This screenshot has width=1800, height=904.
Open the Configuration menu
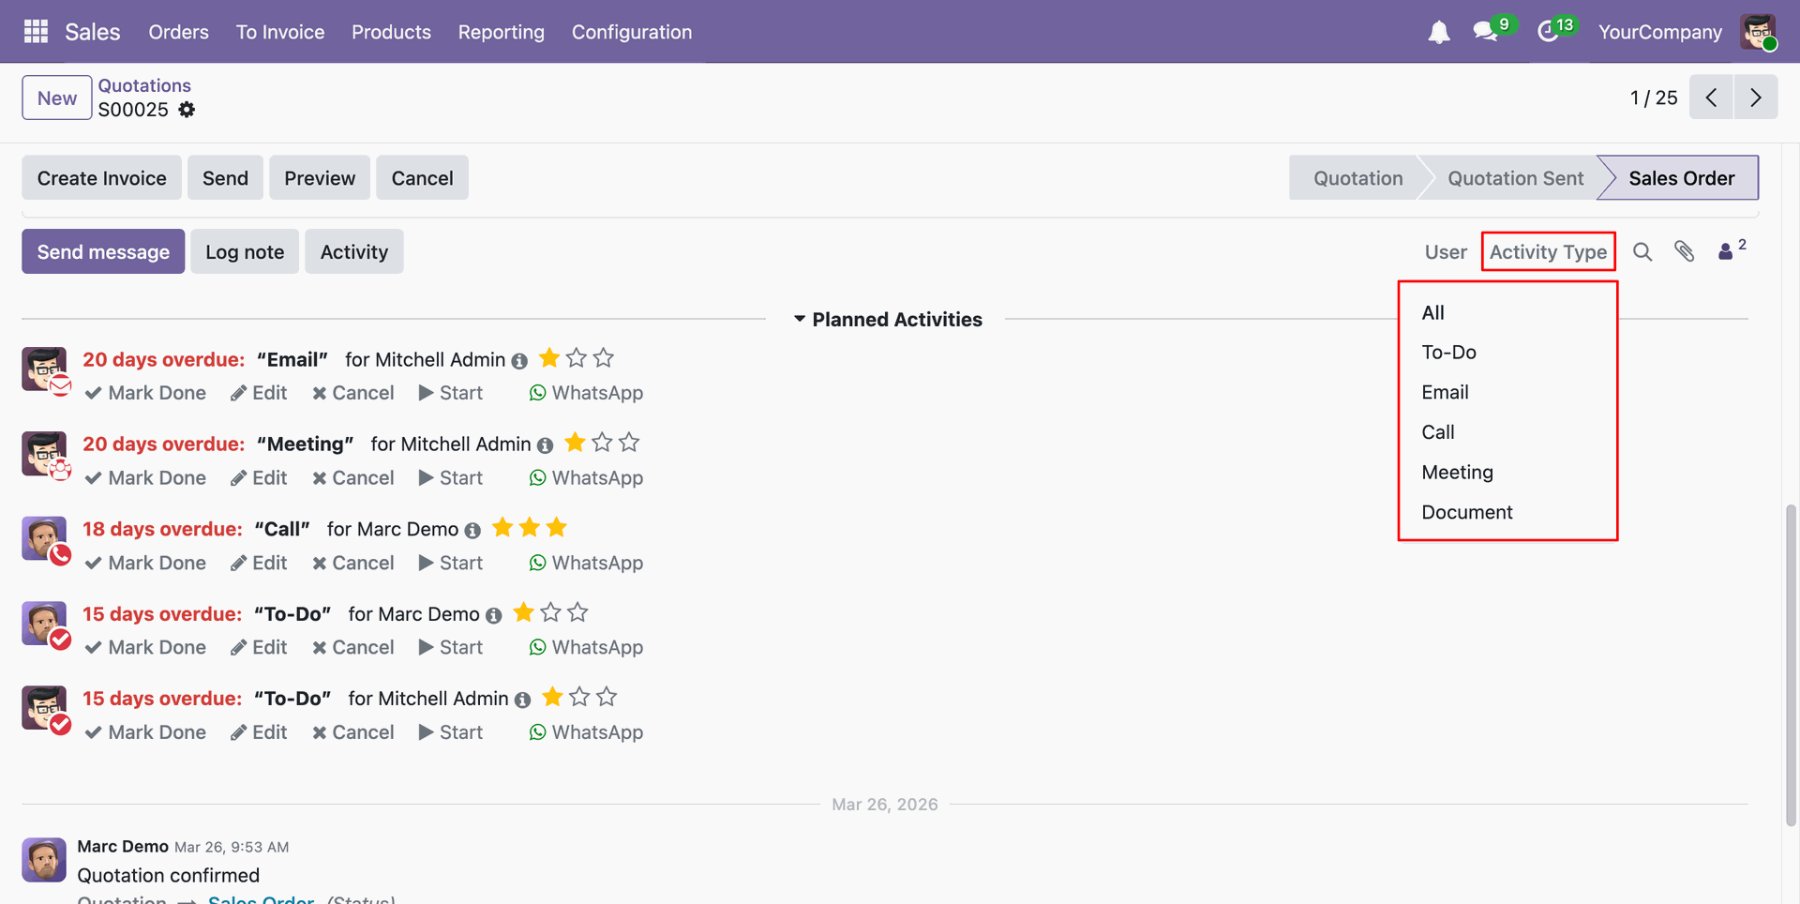(x=632, y=32)
